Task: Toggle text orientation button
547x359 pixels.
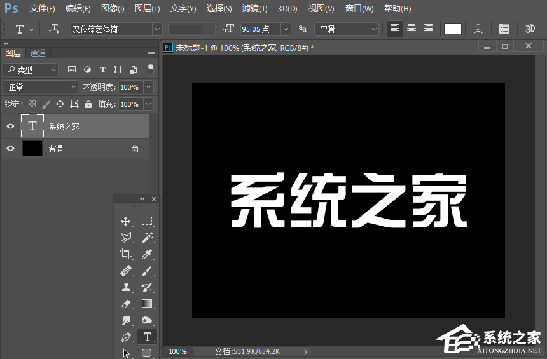Action: [x=53, y=29]
